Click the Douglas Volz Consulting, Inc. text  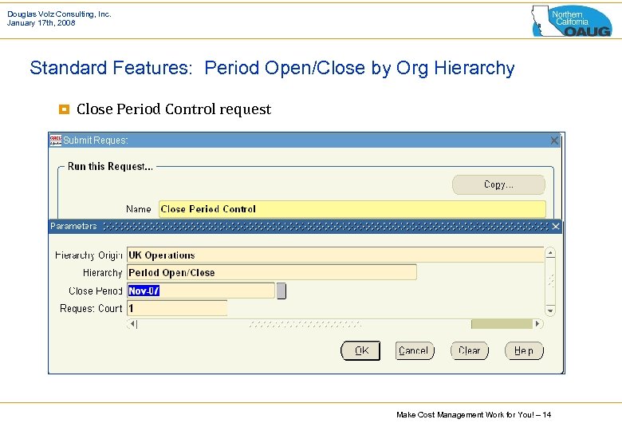click(x=59, y=14)
